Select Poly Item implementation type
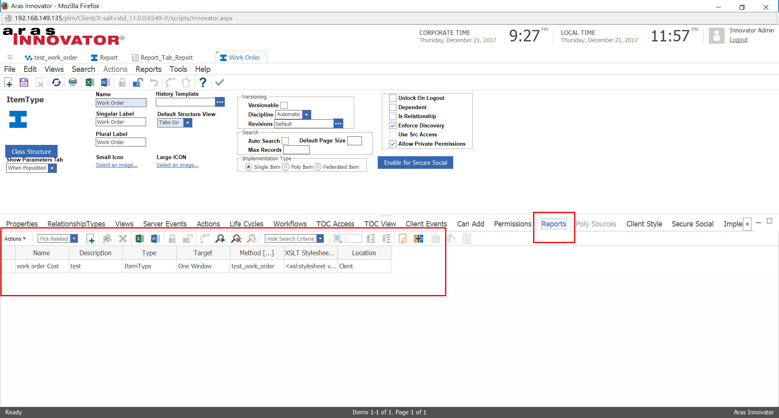 (286, 167)
